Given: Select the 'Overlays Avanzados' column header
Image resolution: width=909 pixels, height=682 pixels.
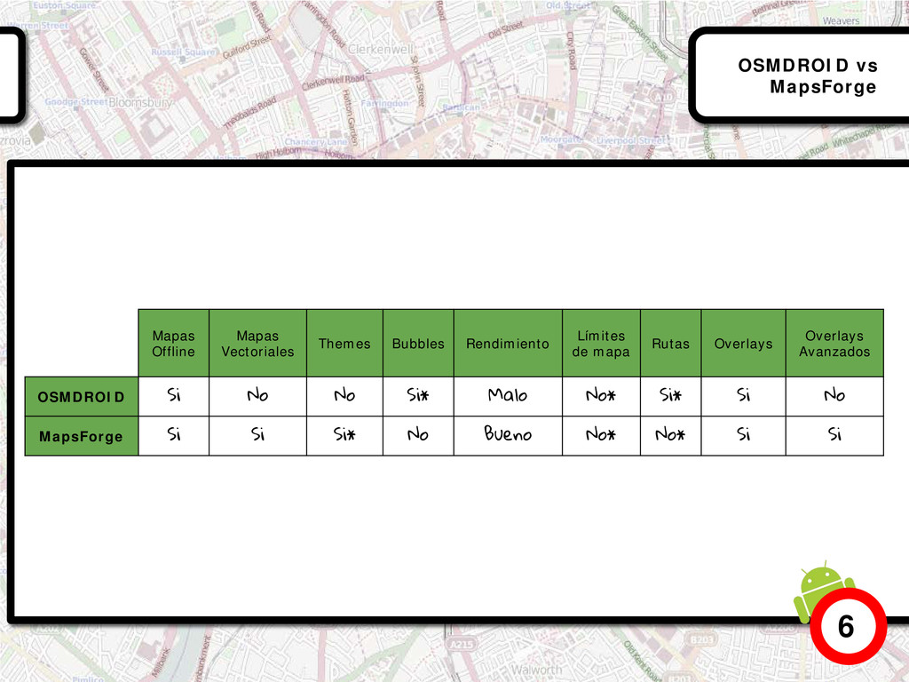Looking at the screenshot, I should point(834,344).
